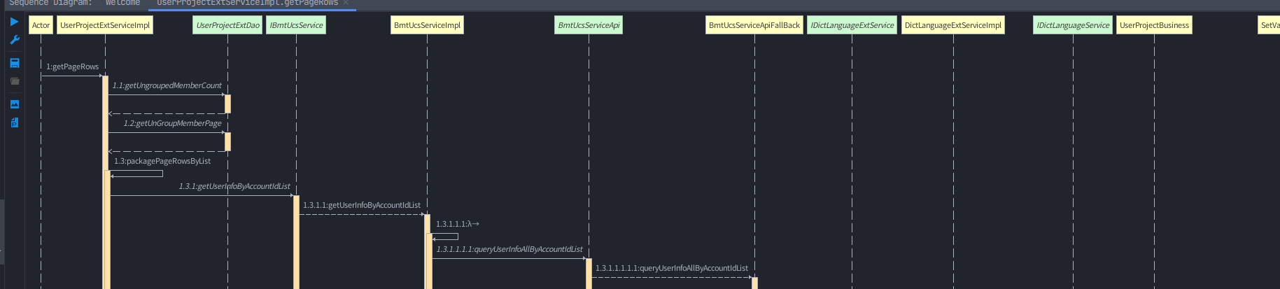Select the IBmtUcsService lifeline box
The image size is (1280, 289).
pos(296,25)
